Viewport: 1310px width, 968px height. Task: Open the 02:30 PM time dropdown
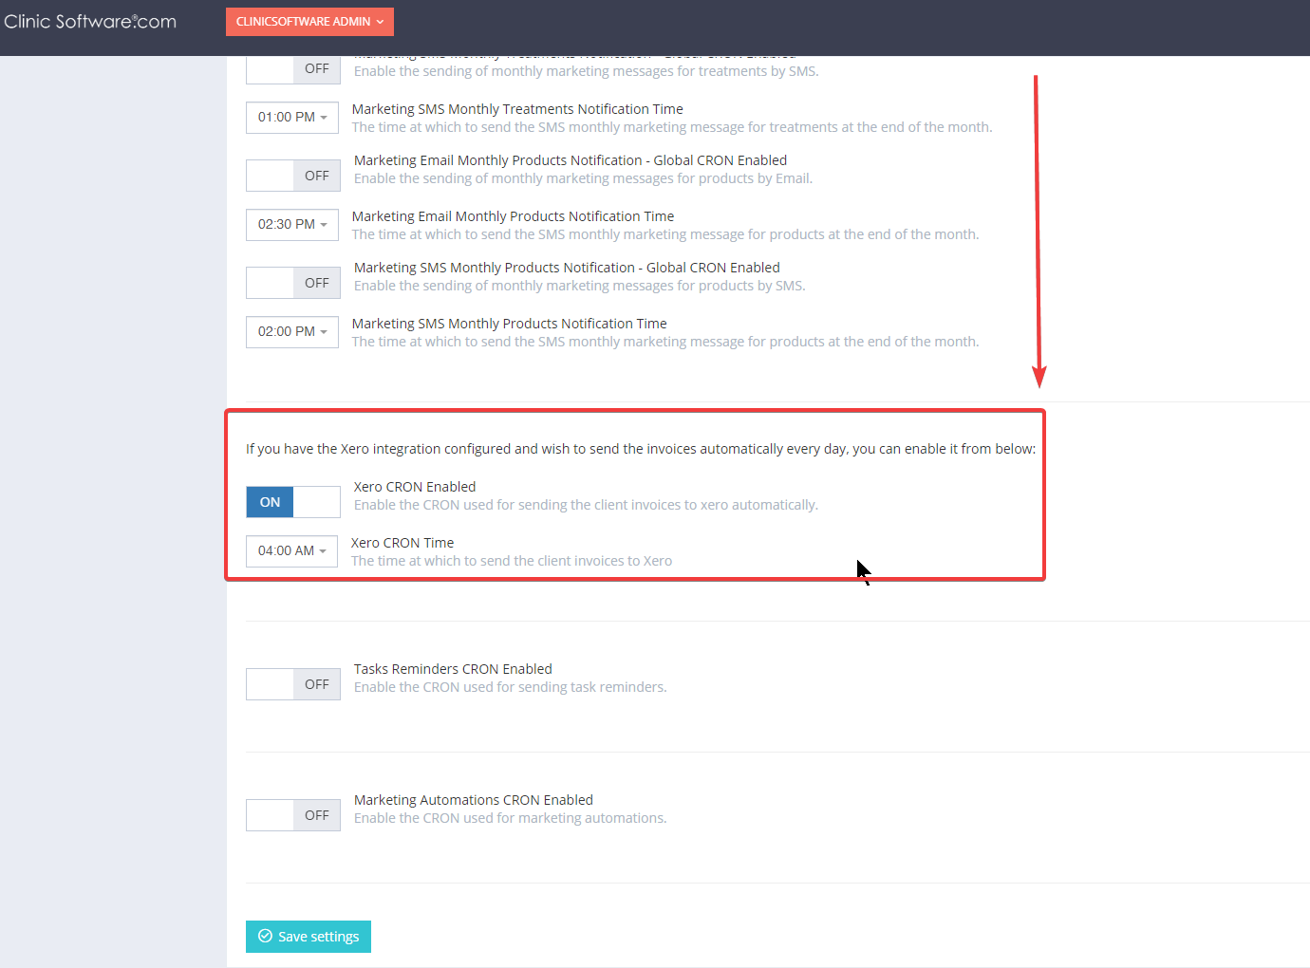tap(292, 224)
